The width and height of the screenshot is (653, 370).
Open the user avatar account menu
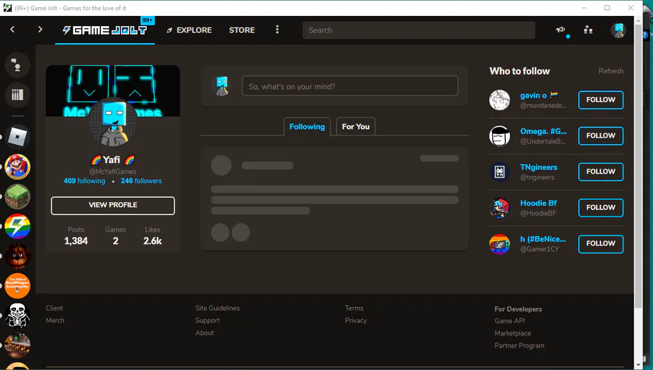[618, 30]
